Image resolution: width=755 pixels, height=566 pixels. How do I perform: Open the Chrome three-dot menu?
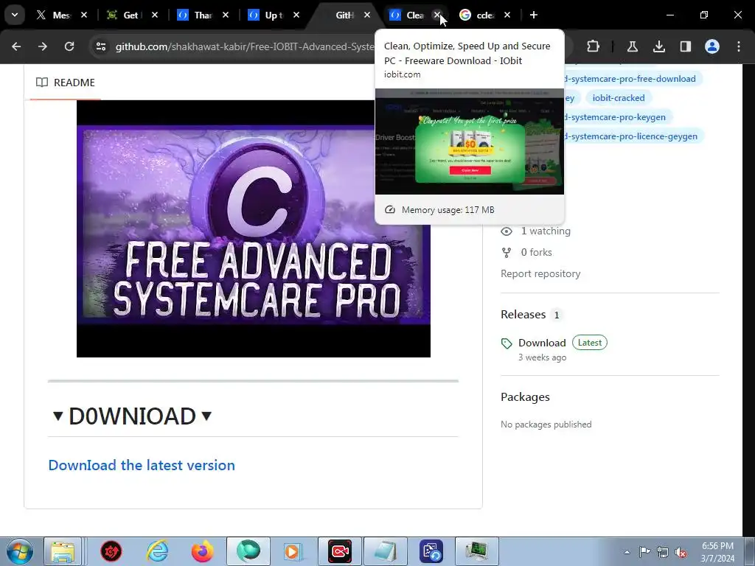coord(739,46)
